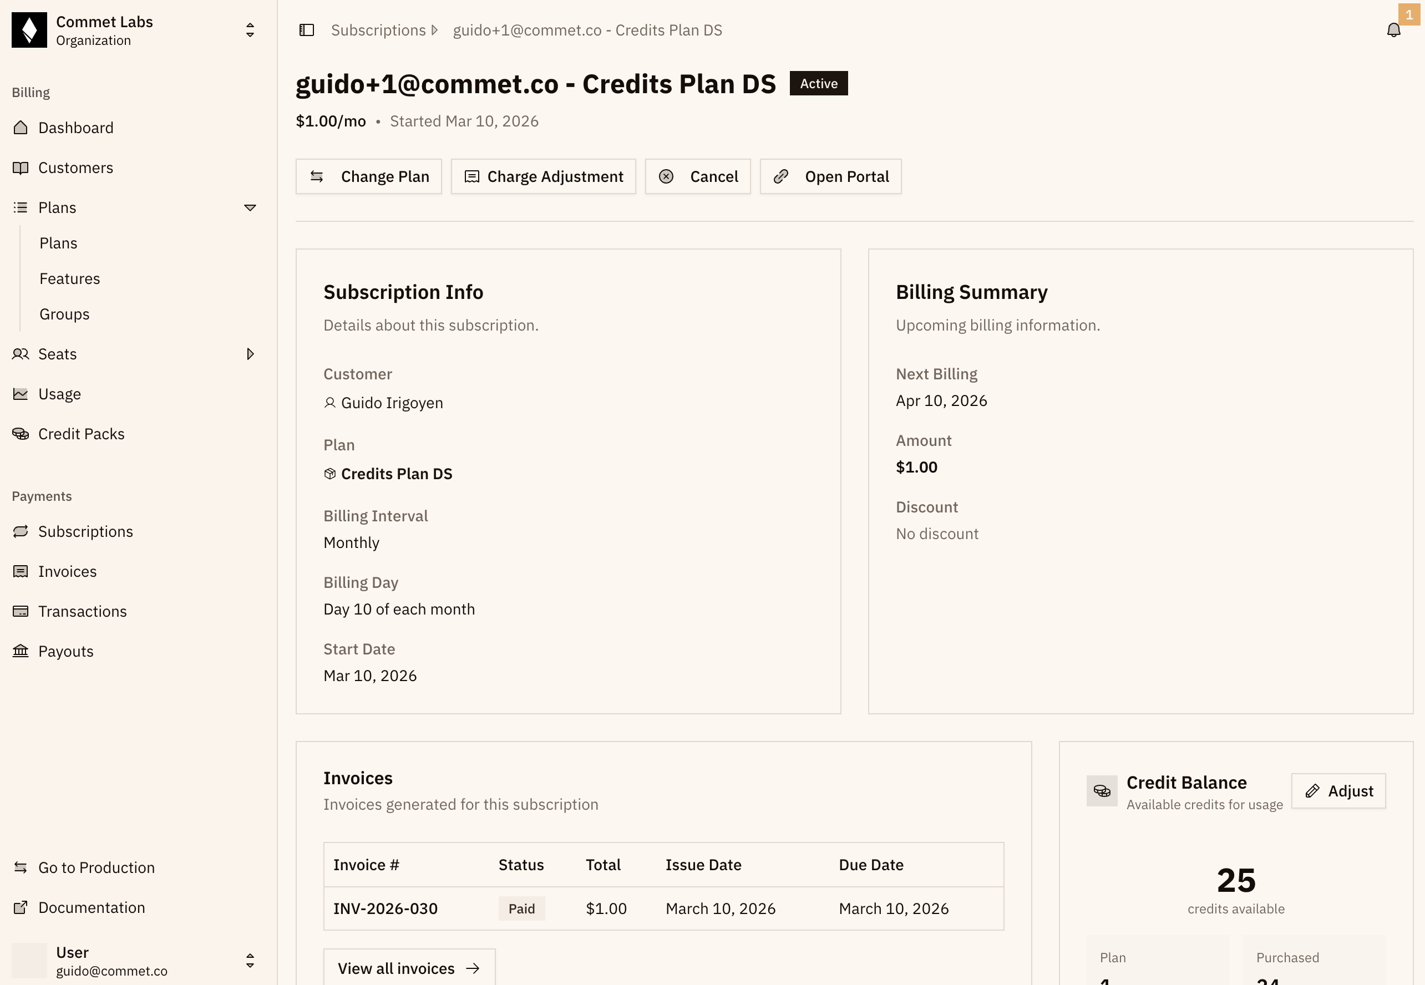Click the Documentation external link icon
The width and height of the screenshot is (1425, 985).
click(x=21, y=907)
